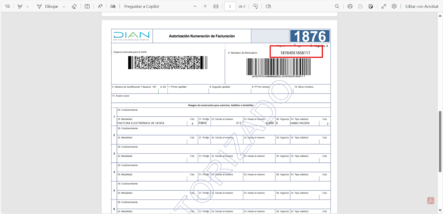Viewport: 443px width, 214px height.
Task: Activate the Dibujar drawing tool
Action: click(x=48, y=6)
